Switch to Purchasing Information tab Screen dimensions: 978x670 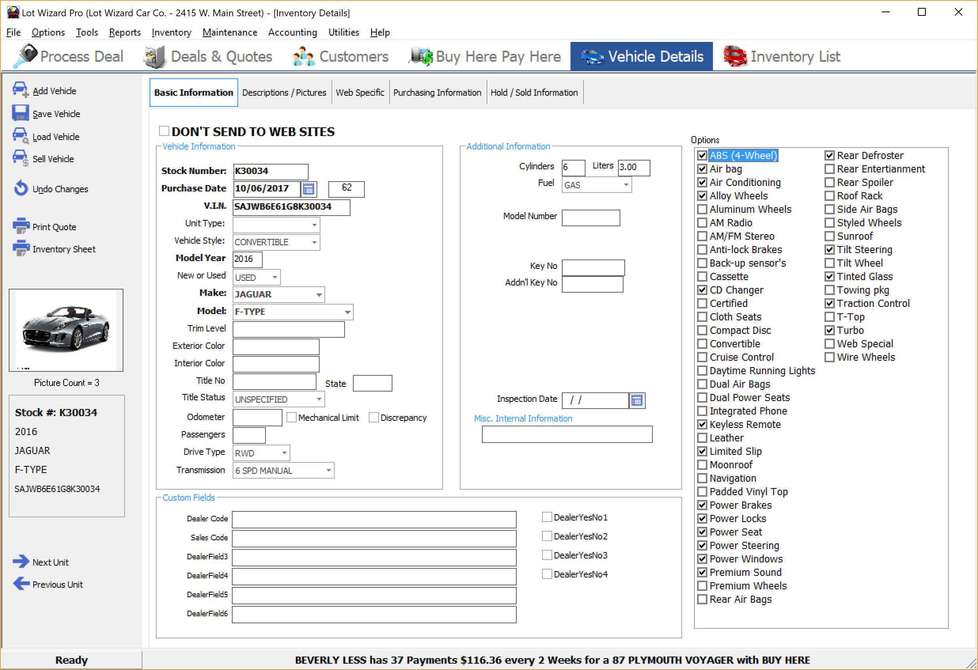[x=437, y=93]
